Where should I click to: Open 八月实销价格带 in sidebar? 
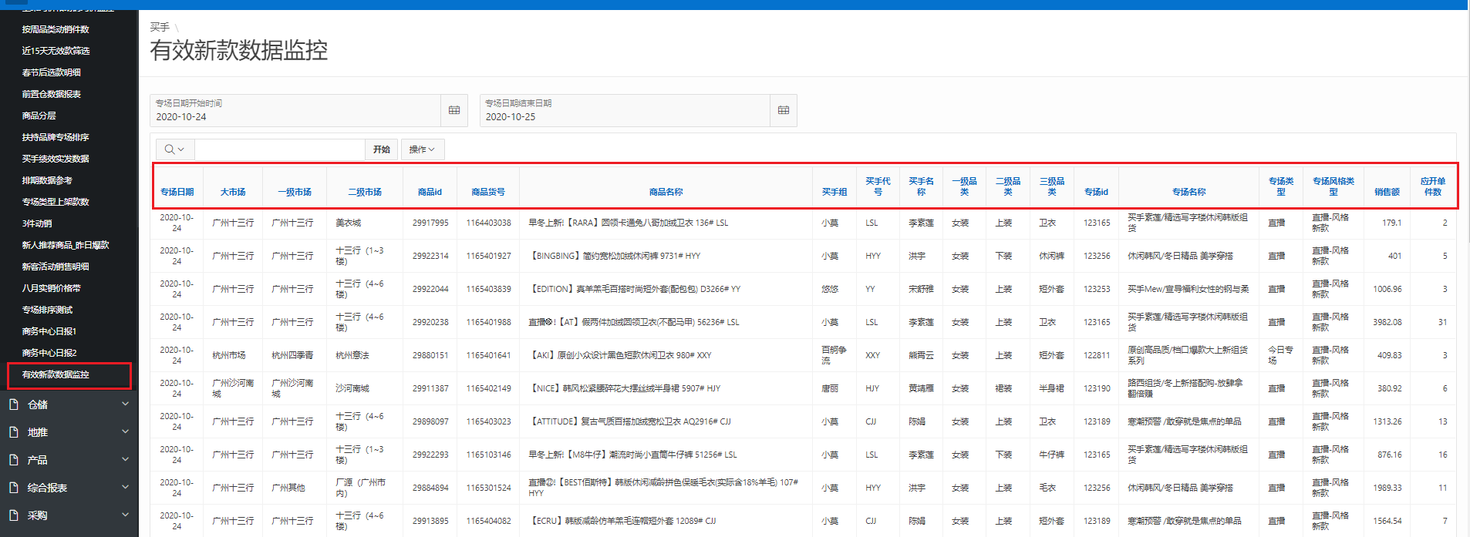51,288
